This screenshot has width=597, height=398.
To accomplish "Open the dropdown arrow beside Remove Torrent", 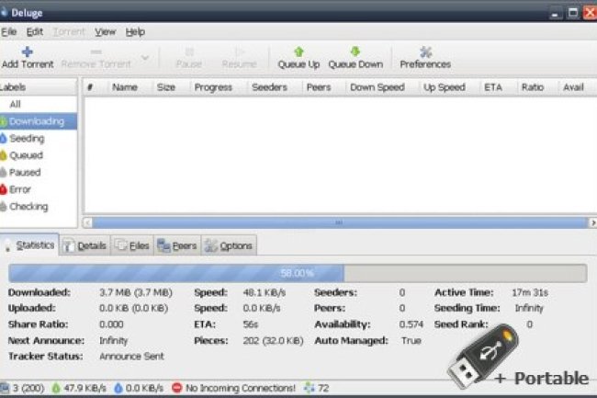I will coord(145,59).
